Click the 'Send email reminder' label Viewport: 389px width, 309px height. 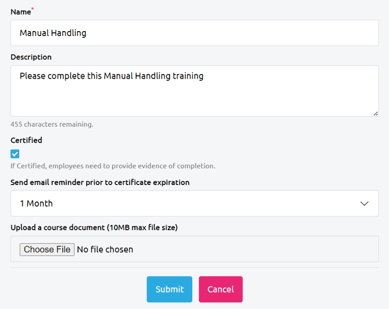tap(100, 183)
